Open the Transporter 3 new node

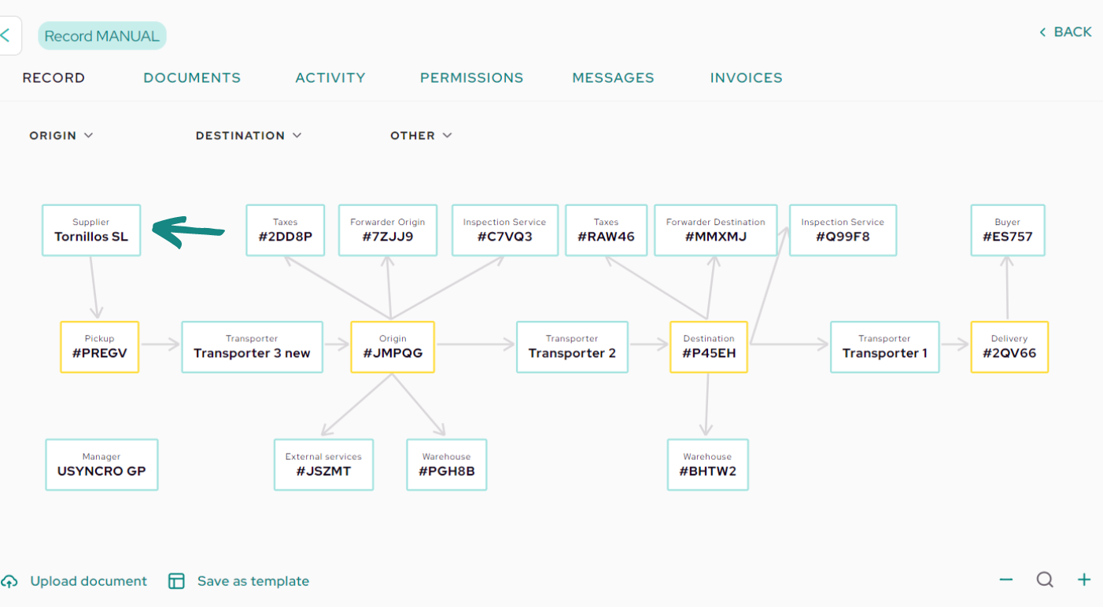coord(252,347)
